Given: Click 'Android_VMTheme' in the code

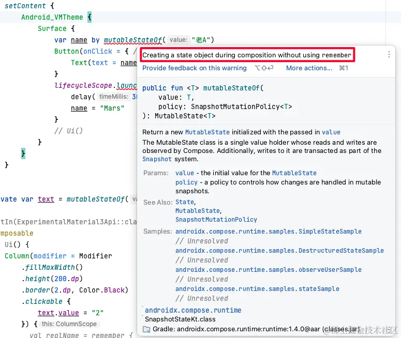Looking at the screenshot, I should pyautogui.click(x=52, y=17).
